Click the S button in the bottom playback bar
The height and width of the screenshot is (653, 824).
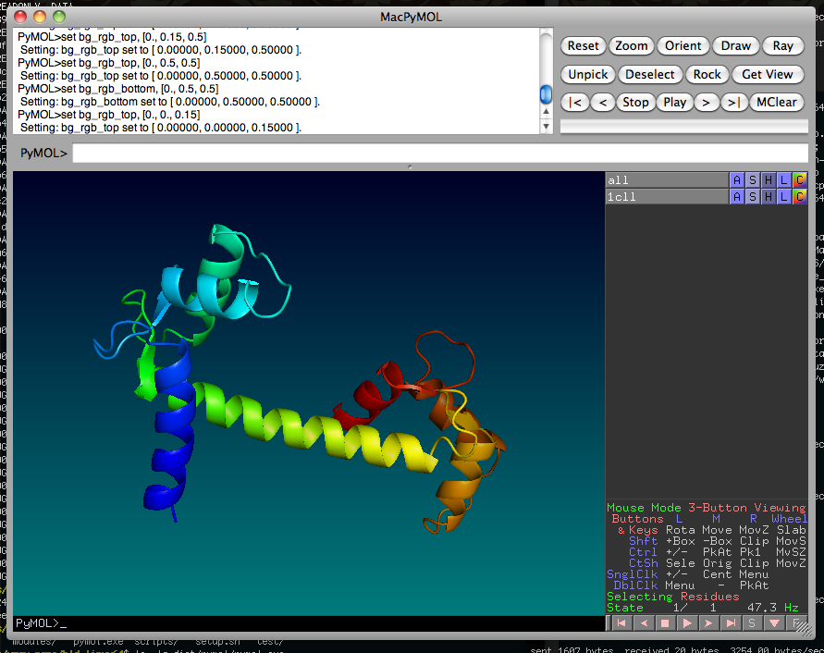click(x=753, y=623)
